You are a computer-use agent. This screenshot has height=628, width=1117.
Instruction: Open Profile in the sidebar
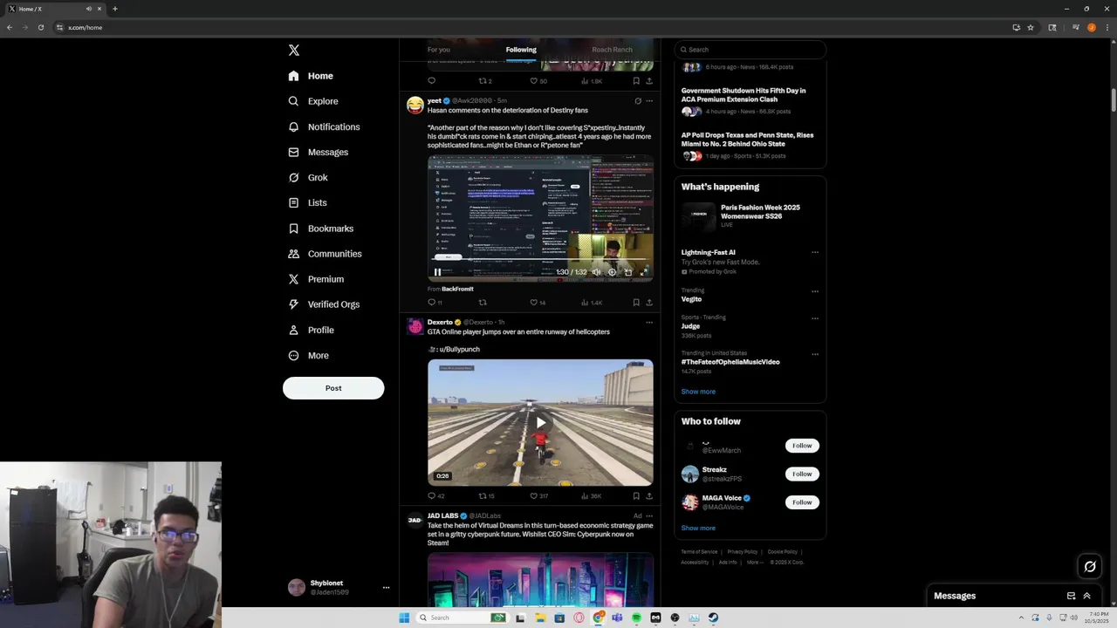[x=311, y=330]
